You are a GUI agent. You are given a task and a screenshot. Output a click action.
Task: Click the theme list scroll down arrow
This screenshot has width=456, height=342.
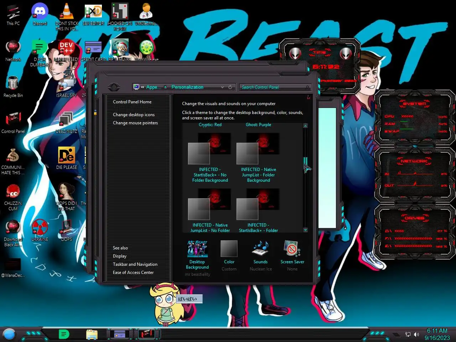pos(305,230)
